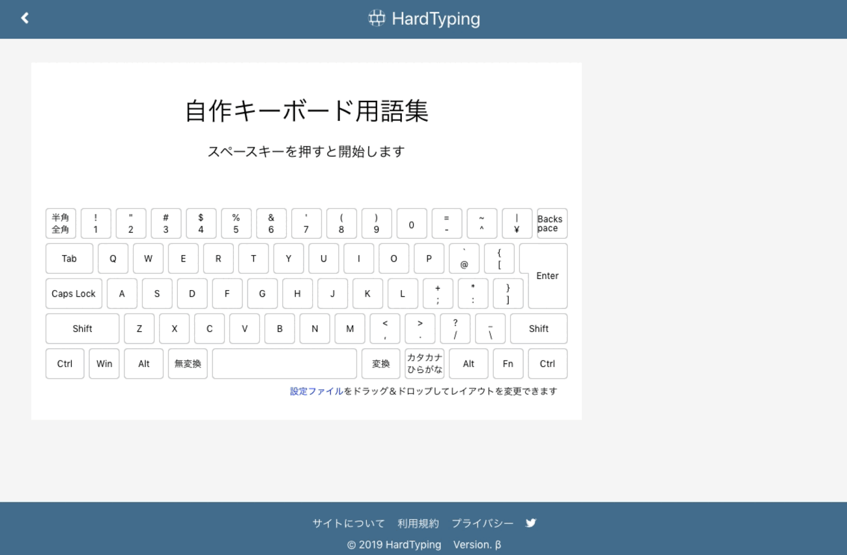Click the blank space bar key
Image resolution: width=847 pixels, height=555 pixels.
pos(285,364)
